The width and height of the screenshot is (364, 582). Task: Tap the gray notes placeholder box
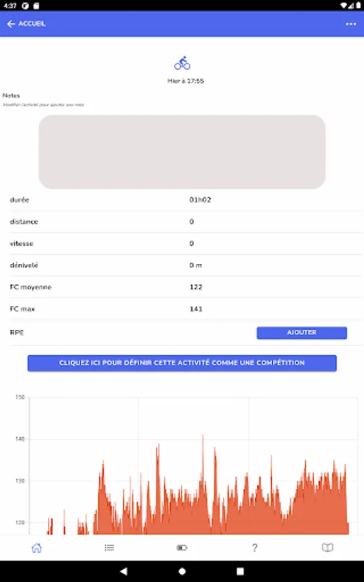[x=182, y=152]
